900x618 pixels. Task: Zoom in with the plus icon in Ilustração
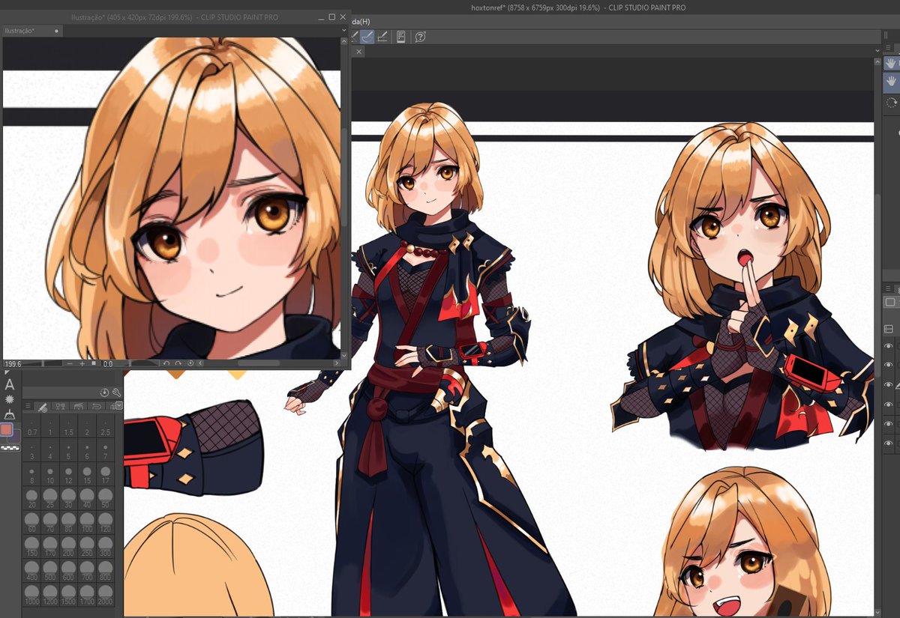[x=82, y=363]
